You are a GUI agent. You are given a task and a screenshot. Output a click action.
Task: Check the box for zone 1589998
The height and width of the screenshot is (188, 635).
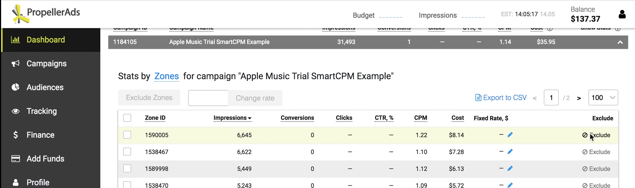click(x=127, y=169)
